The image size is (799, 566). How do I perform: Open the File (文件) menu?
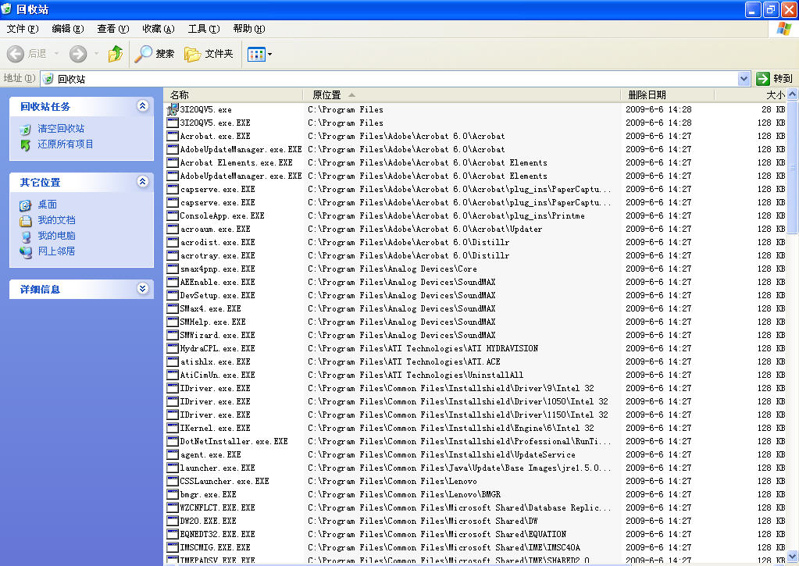coord(23,29)
